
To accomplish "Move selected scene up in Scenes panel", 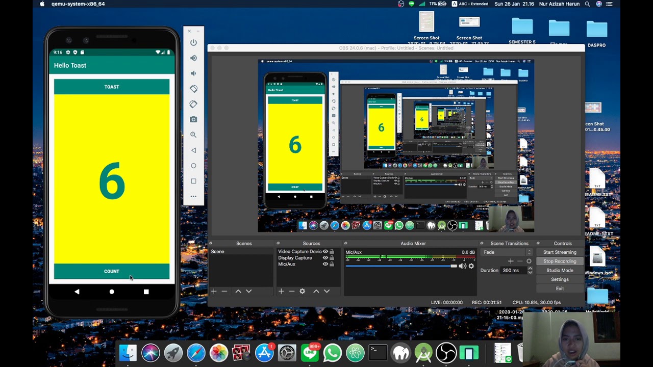I will pos(238,291).
